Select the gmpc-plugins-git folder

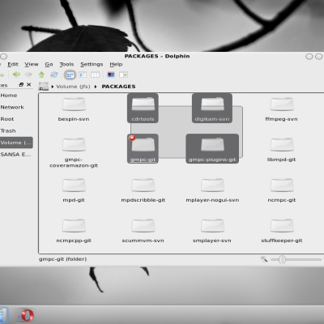coord(212,149)
